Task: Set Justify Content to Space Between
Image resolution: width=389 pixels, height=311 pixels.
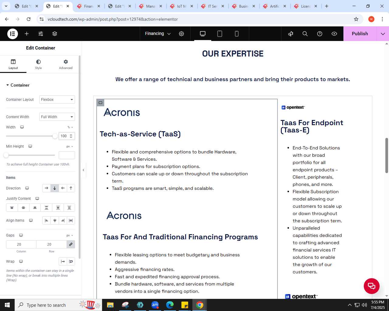Action: point(46,208)
